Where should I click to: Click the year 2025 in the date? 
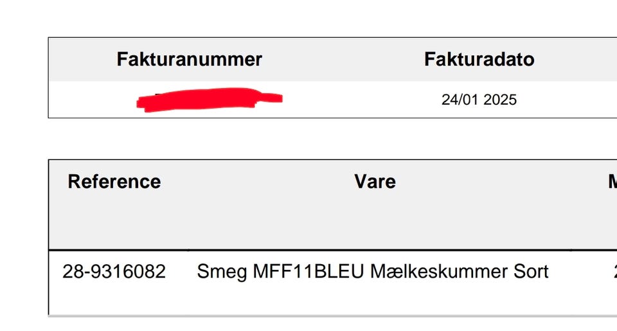click(500, 100)
